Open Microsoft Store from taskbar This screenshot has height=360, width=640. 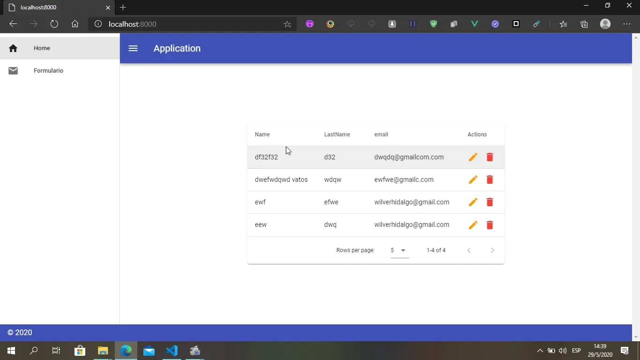80,351
